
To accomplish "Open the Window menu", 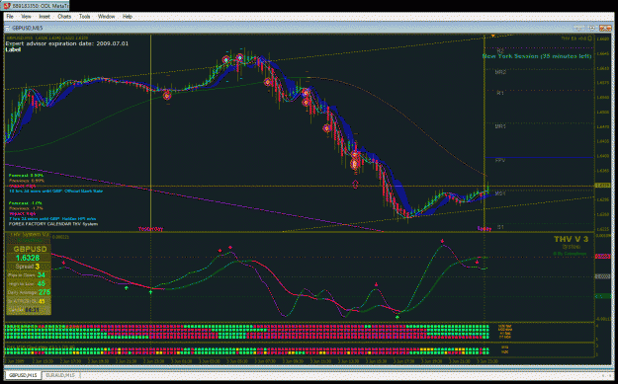I will (x=106, y=17).
